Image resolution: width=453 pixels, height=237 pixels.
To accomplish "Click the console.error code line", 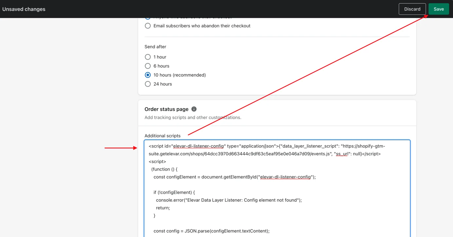I will 229,200.
